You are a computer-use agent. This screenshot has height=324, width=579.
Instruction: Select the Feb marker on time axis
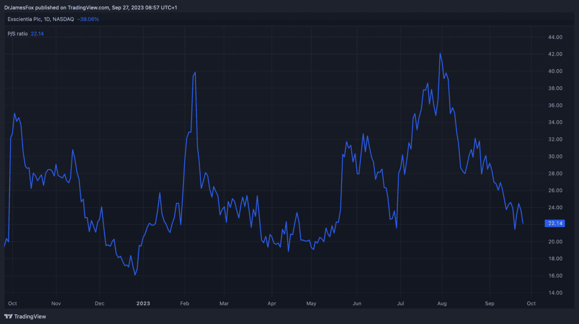click(x=185, y=304)
